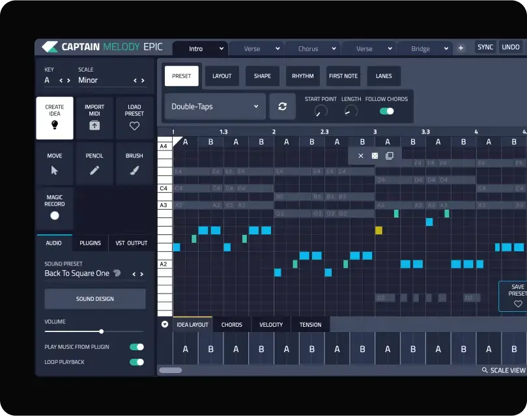Start Magic Record

tap(55, 209)
